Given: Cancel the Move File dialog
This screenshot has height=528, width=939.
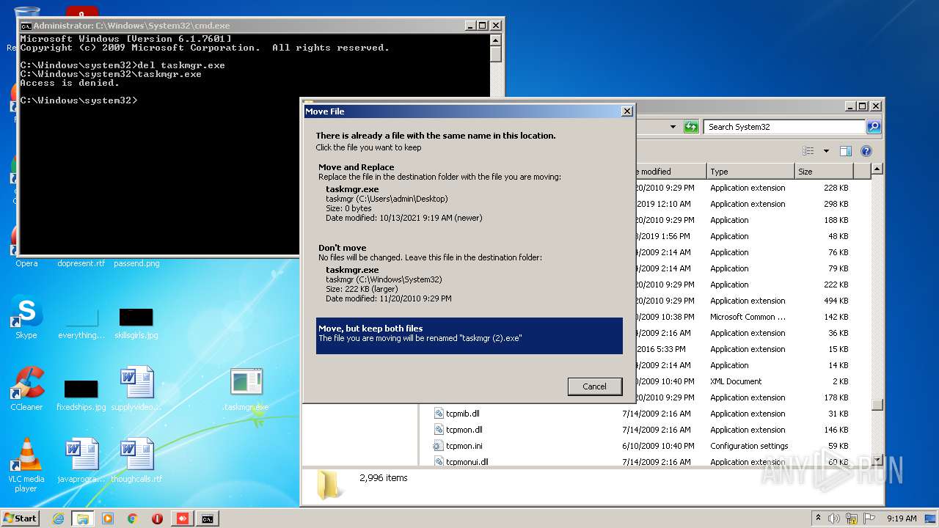Looking at the screenshot, I should [x=594, y=386].
